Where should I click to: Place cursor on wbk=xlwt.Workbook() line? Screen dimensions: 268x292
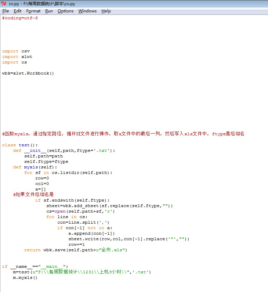click(x=28, y=73)
